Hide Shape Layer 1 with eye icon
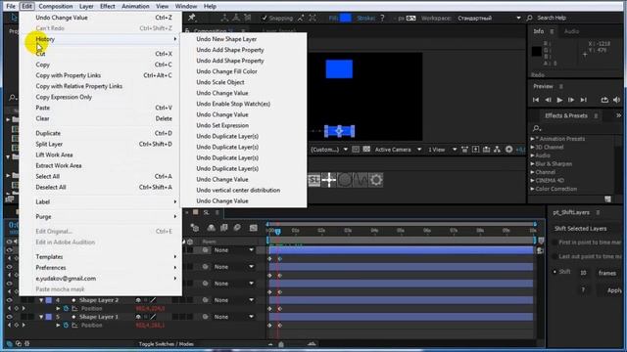 pyautogui.click(x=9, y=317)
